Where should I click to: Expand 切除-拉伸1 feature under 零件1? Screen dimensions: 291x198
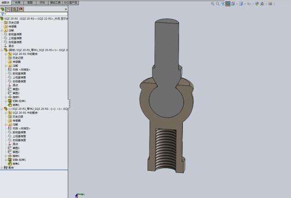6,101
